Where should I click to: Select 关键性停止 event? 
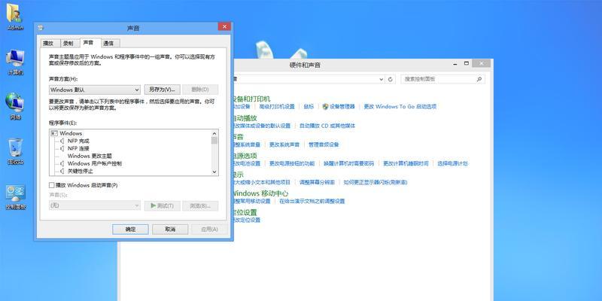pyautogui.click(x=81, y=171)
